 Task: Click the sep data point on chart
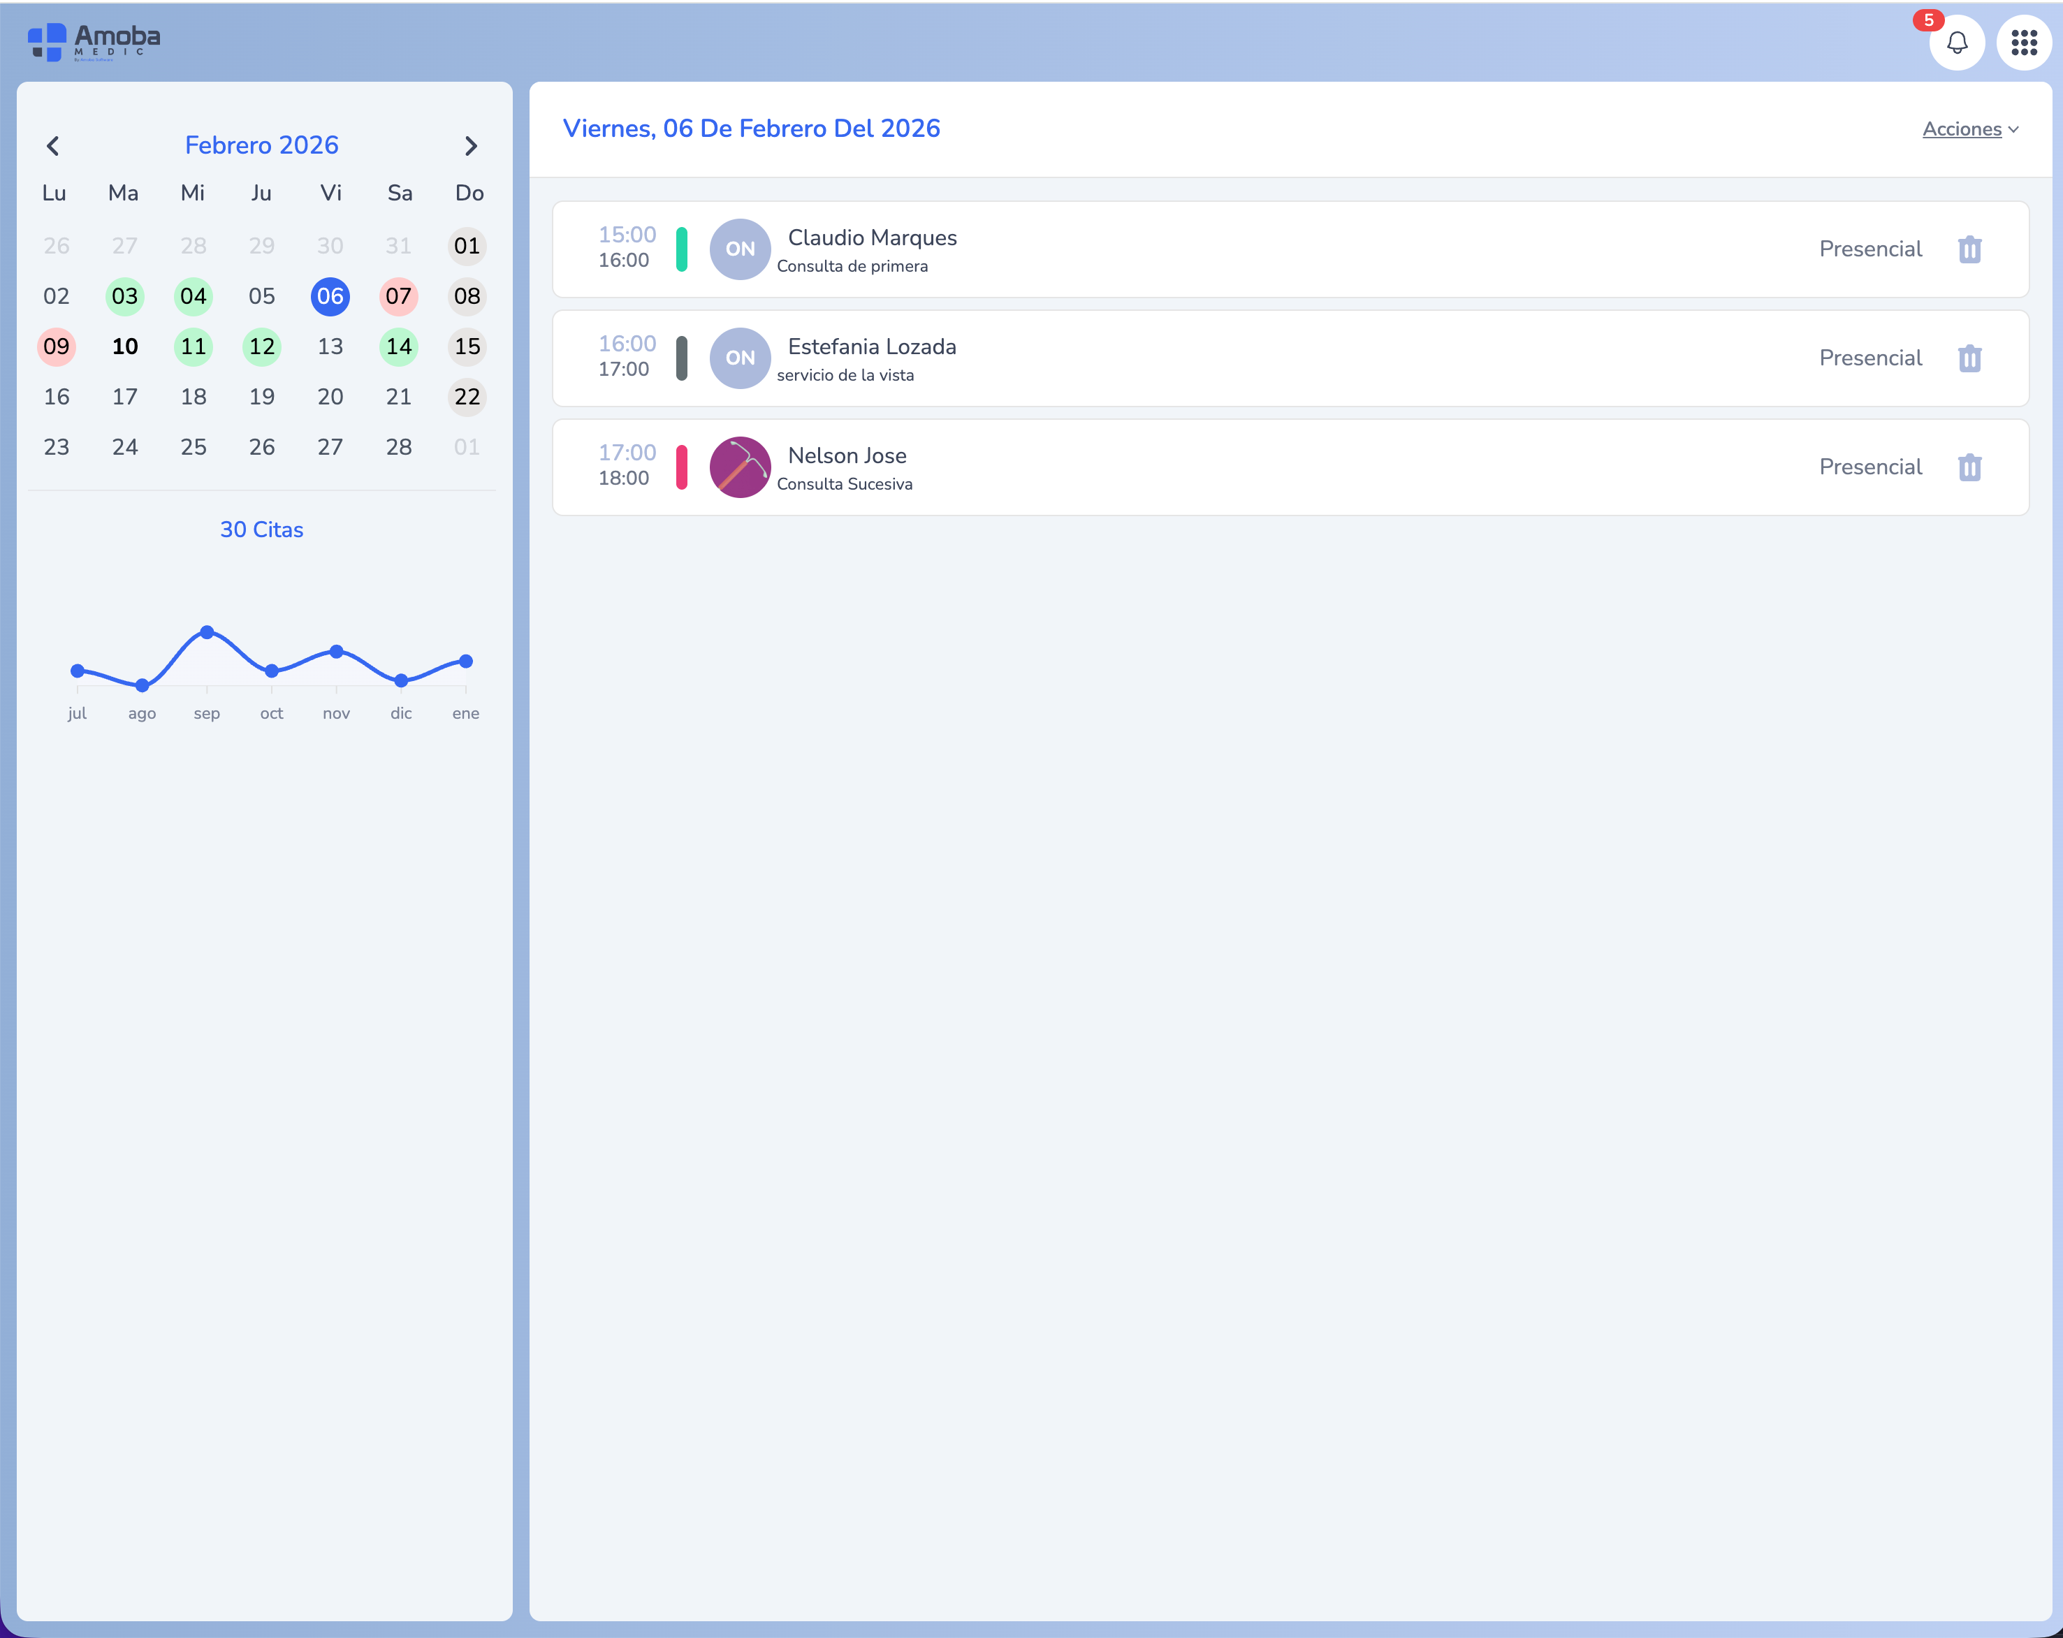[x=207, y=632]
